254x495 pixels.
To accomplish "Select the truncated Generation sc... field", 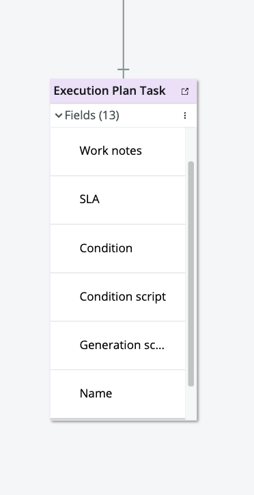I will click(117, 346).
